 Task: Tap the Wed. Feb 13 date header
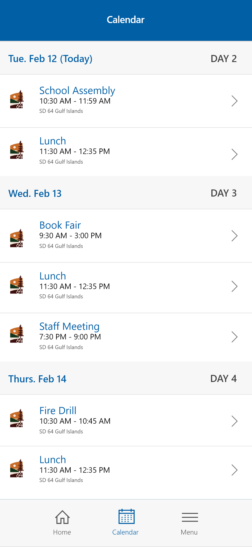tap(35, 193)
